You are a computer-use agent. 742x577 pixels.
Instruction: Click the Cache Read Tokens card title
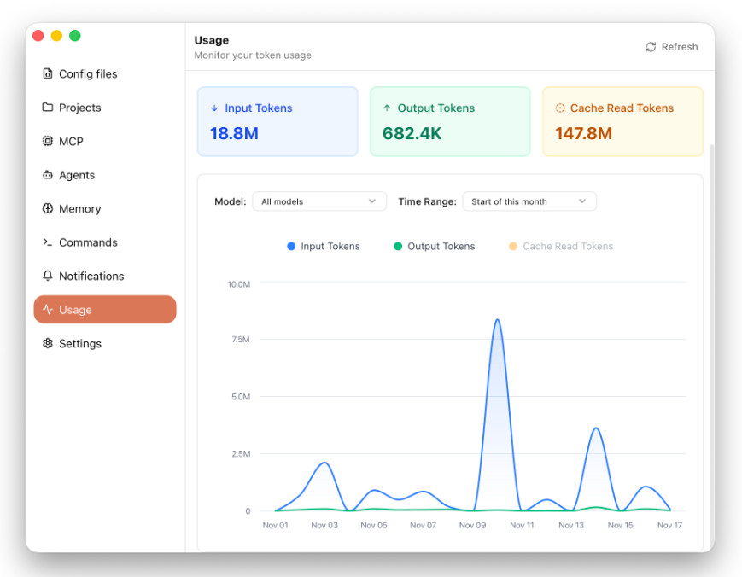tap(622, 108)
